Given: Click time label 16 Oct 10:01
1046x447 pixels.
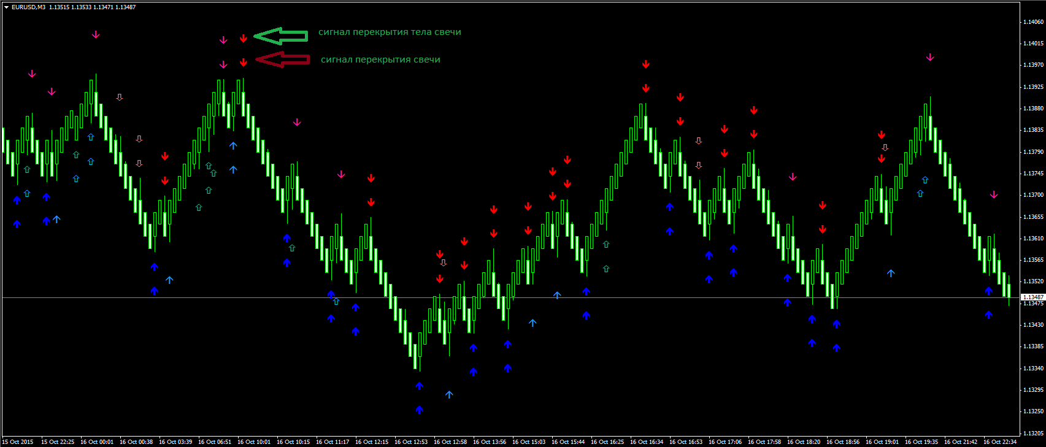Looking at the screenshot, I should tap(254, 442).
